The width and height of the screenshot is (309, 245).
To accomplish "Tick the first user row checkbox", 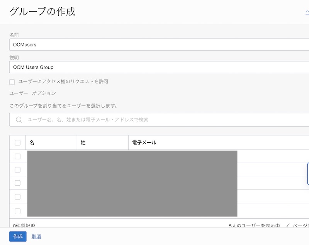I will 17,156.
